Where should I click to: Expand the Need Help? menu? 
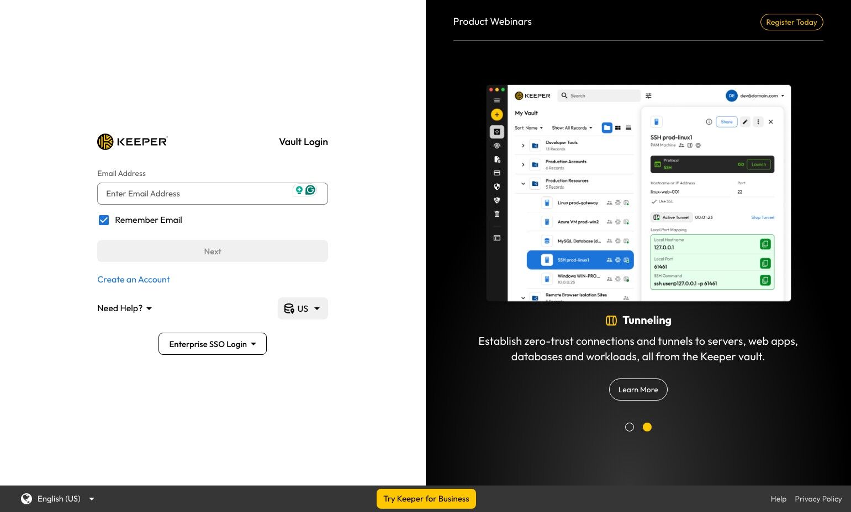[x=124, y=308]
